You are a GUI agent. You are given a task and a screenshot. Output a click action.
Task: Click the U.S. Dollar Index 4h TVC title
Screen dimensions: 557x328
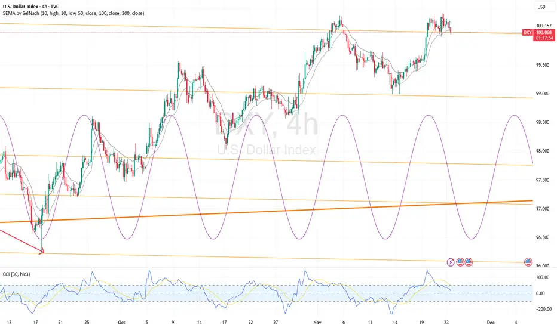point(31,7)
